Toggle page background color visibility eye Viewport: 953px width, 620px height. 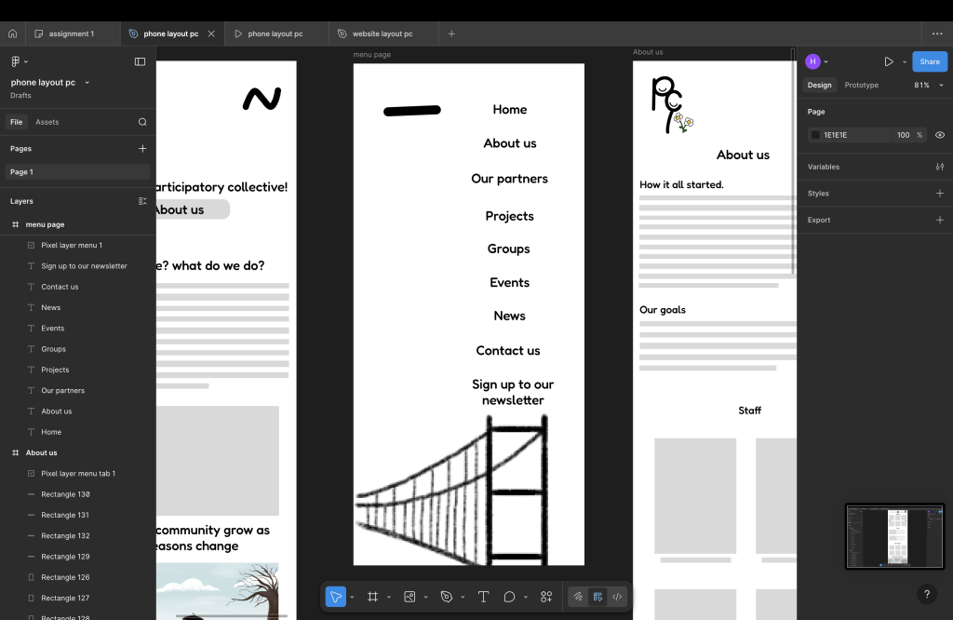coord(939,135)
